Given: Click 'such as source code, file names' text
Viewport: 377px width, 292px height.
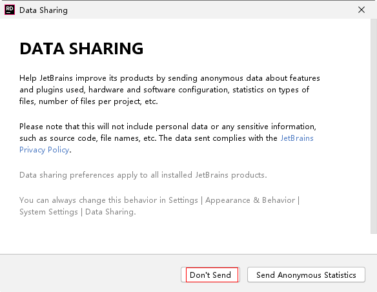Looking at the screenshot, I should point(148,138).
